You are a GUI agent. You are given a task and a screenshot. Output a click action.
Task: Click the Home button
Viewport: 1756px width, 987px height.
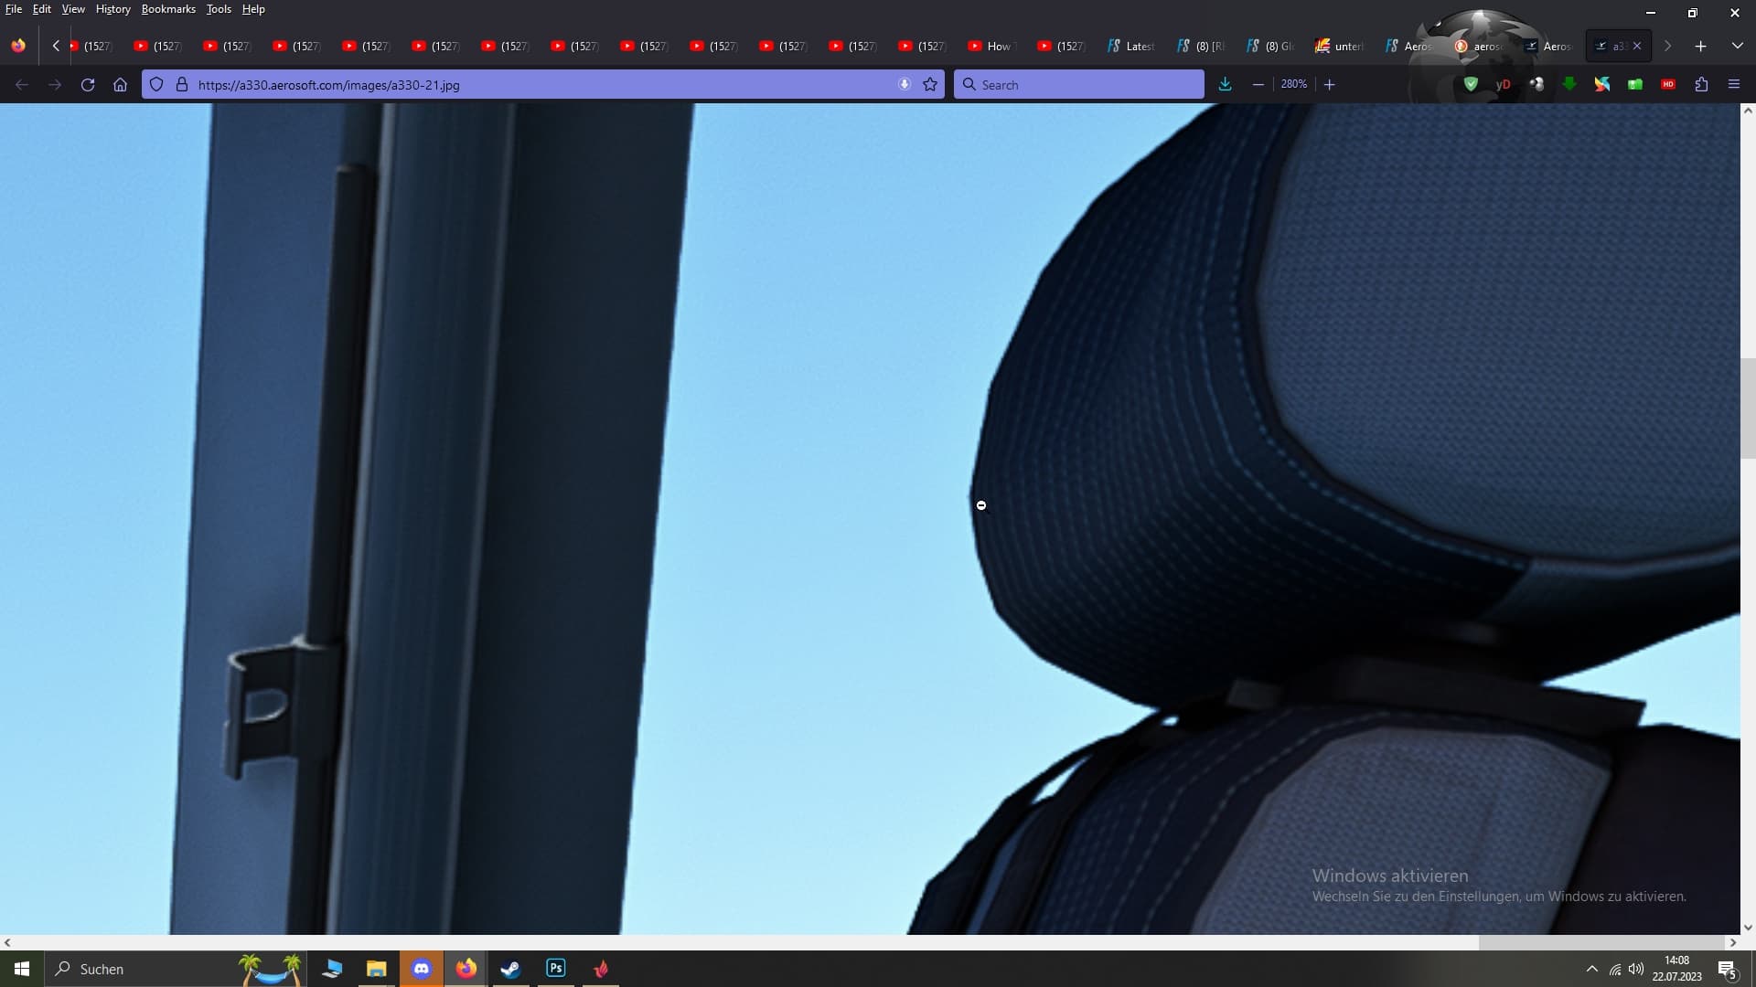pyautogui.click(x=120, y=84)
